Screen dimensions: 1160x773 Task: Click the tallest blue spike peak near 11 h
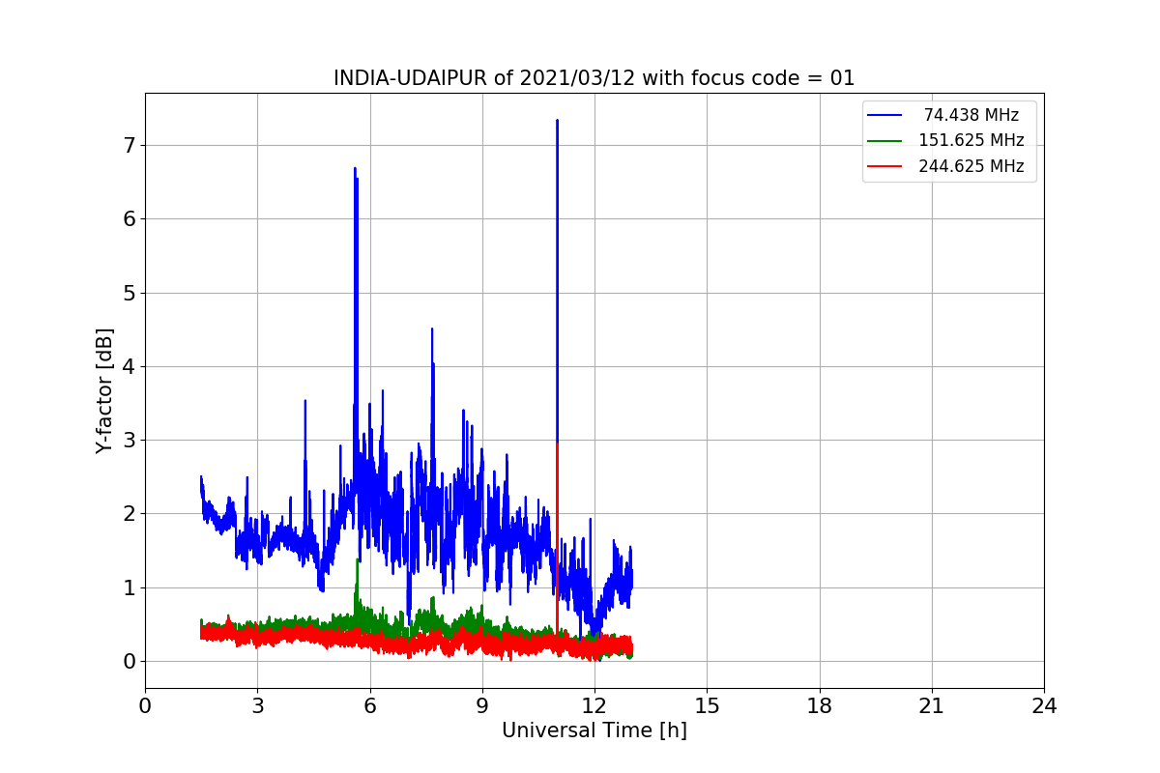pos(557,121)
